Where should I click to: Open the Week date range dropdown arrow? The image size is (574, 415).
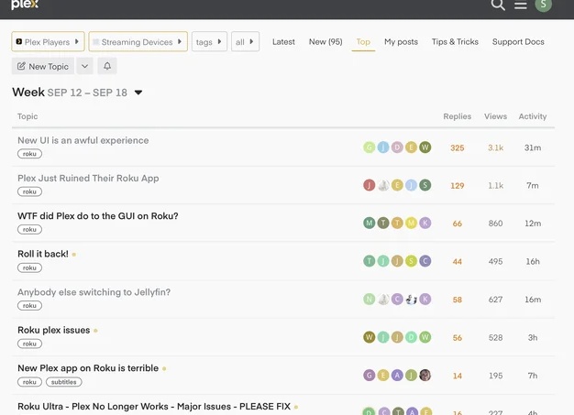138,93
